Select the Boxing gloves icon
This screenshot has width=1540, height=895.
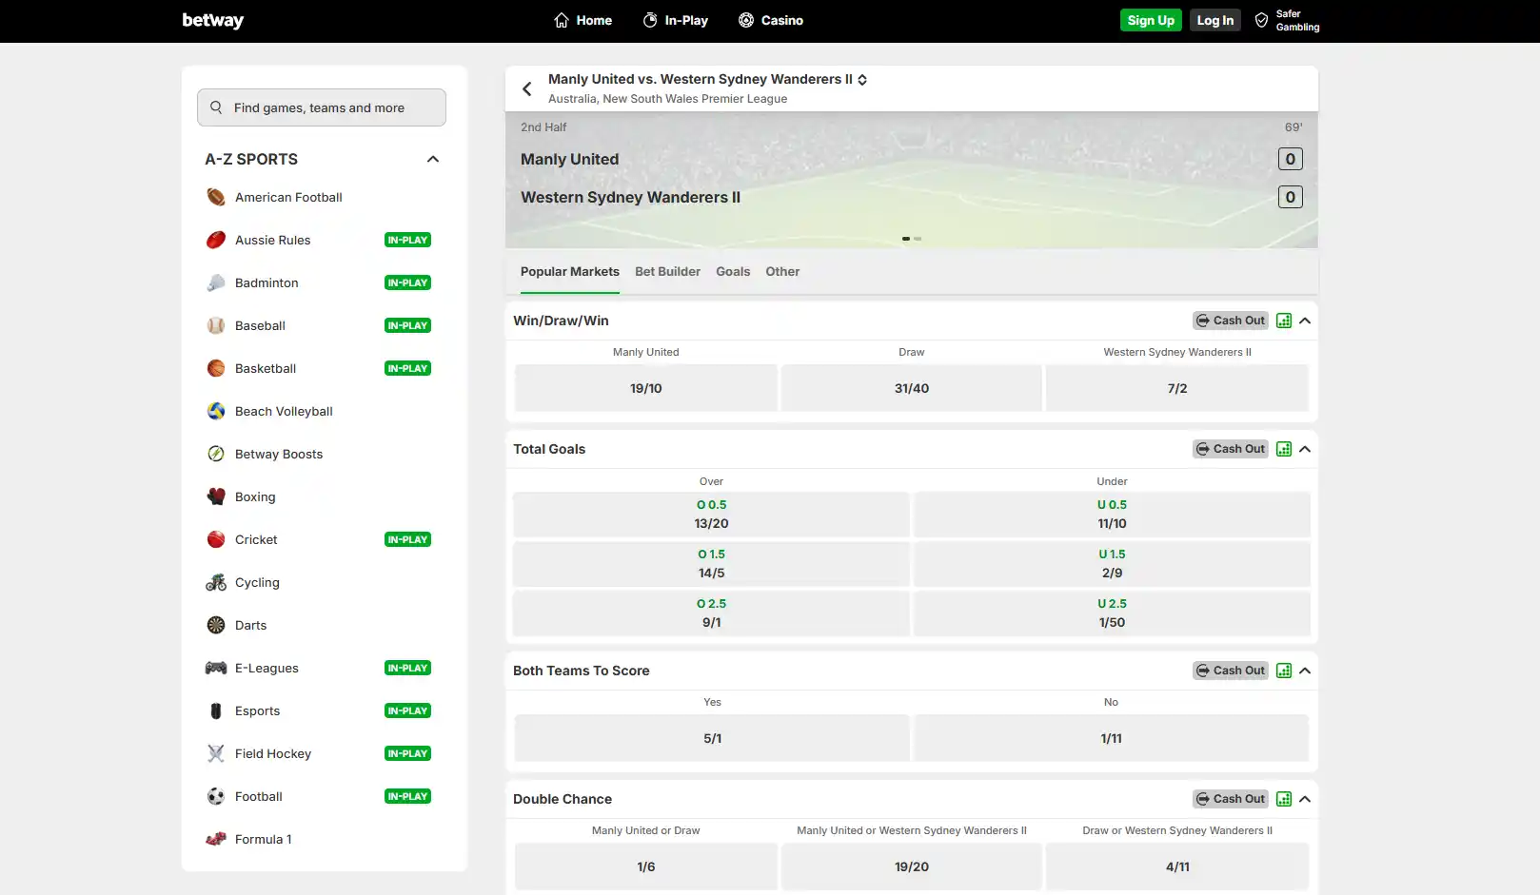point(216,496)
